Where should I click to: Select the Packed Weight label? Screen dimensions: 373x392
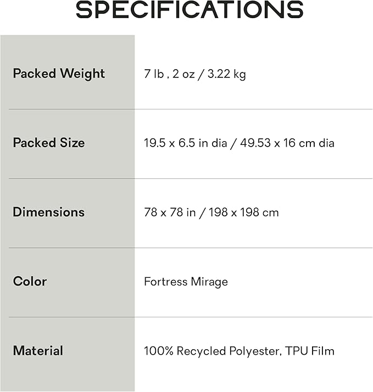coord(59,74)
